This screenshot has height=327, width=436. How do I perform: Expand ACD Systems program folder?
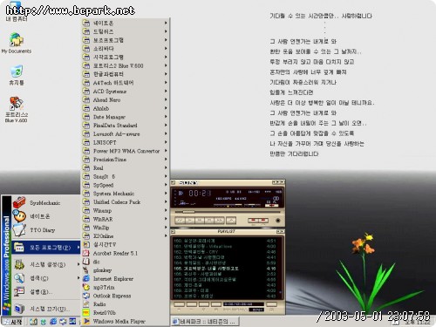coord(125,92)
